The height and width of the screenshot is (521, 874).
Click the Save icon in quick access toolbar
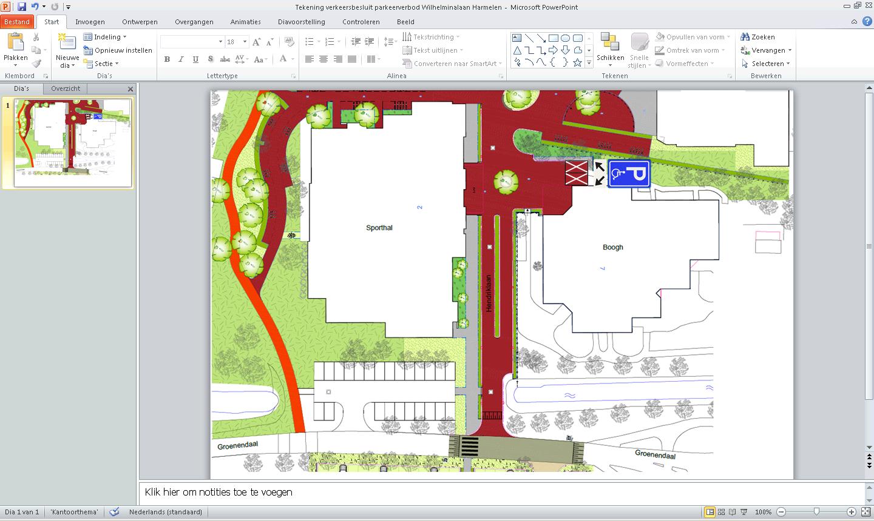coord(22,7)
